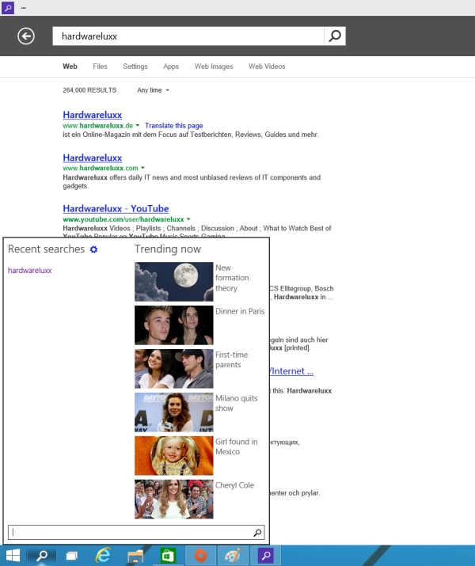475x566 pixels.
Task: Switch to the Web Videos tab
Action: click(267, 66)
